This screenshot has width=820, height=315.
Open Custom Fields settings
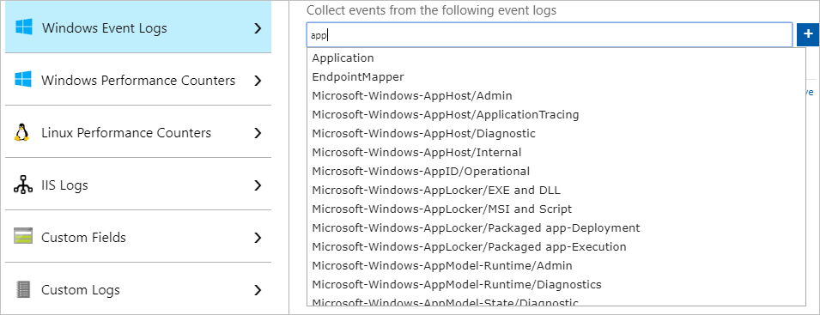(138, 237)
